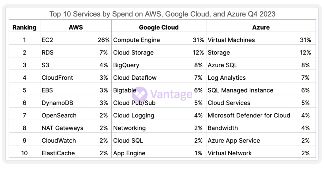Click the Azure column header
324x169 pixels.
coord(261,27)
